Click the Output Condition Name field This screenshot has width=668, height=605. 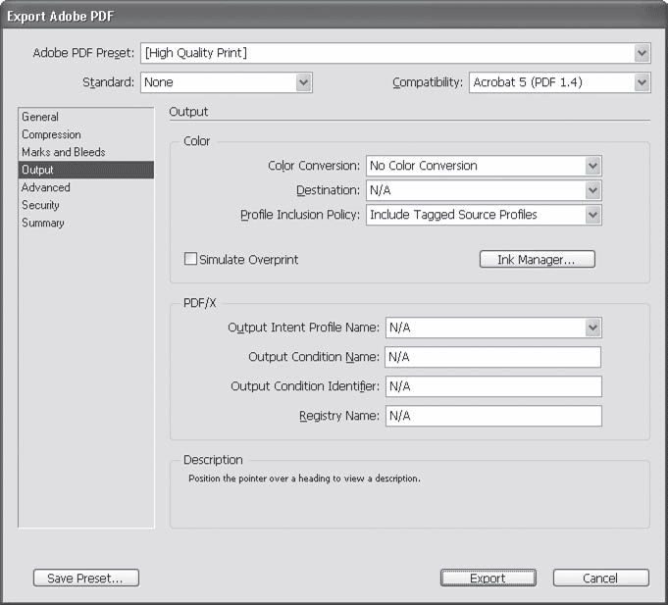click(491, 357)
